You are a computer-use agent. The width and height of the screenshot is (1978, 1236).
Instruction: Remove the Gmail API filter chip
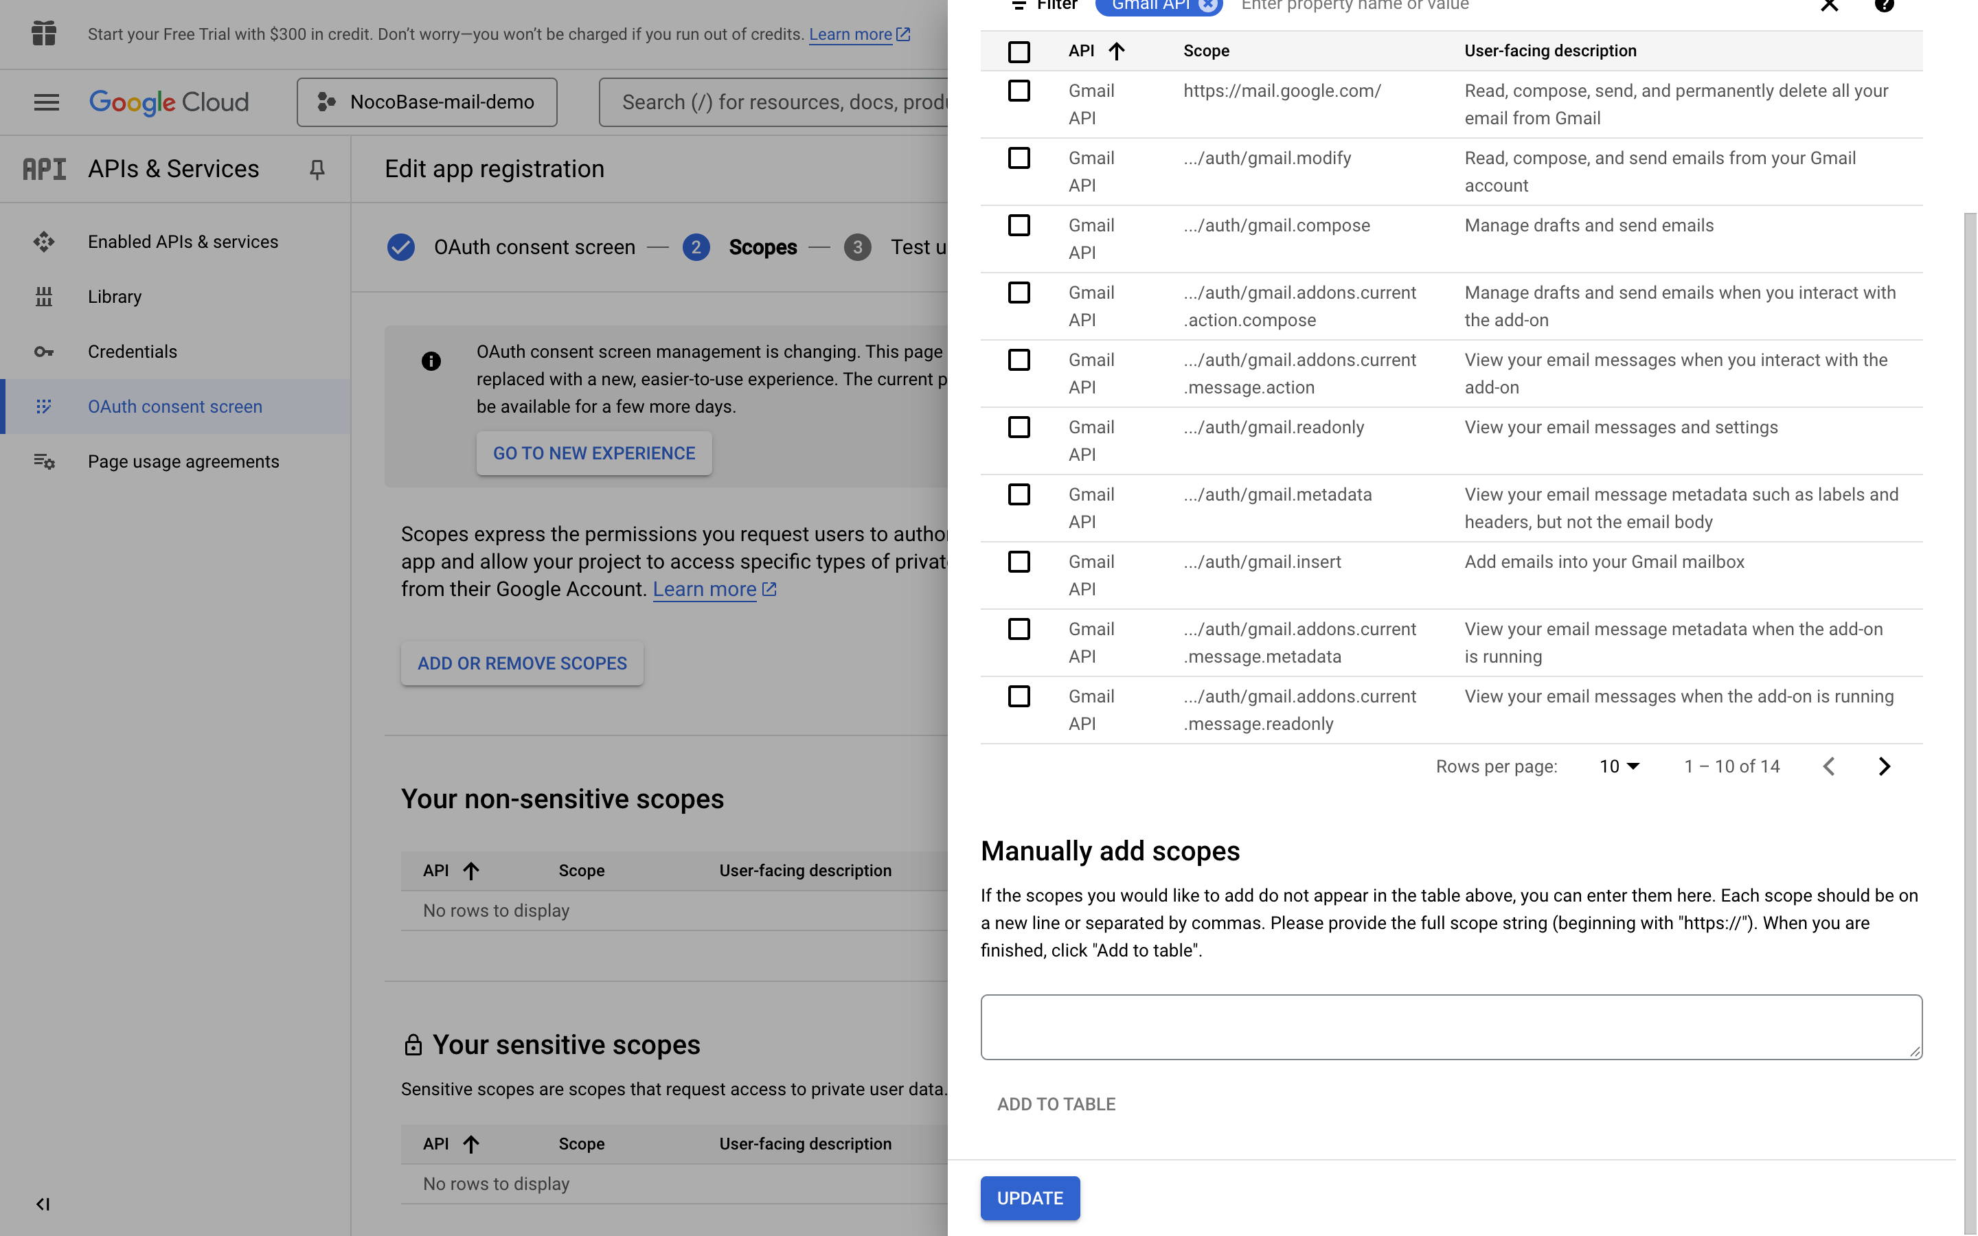click(x=1207, y=5)
